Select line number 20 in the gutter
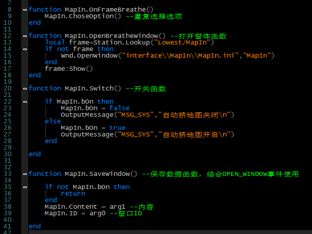The height and width of the screenshot is (234, 312). [8, 88]
